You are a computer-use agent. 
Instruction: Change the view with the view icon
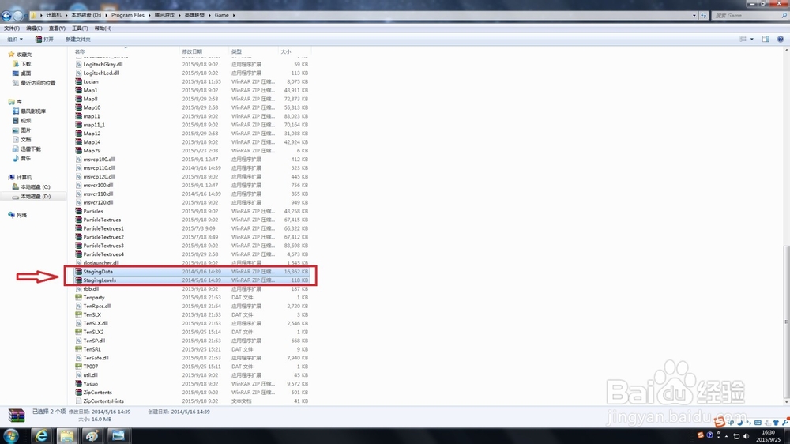(x=743, y=40)
